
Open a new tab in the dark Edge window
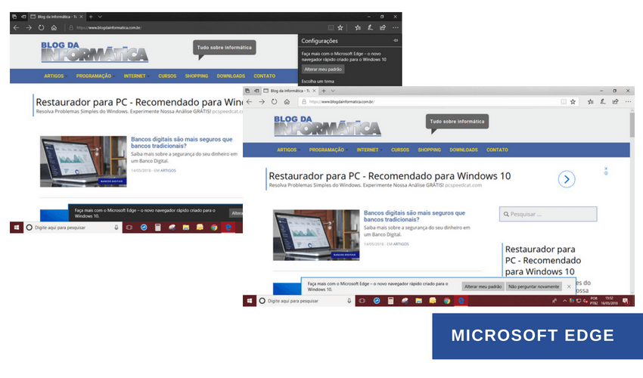coord(91,17)
